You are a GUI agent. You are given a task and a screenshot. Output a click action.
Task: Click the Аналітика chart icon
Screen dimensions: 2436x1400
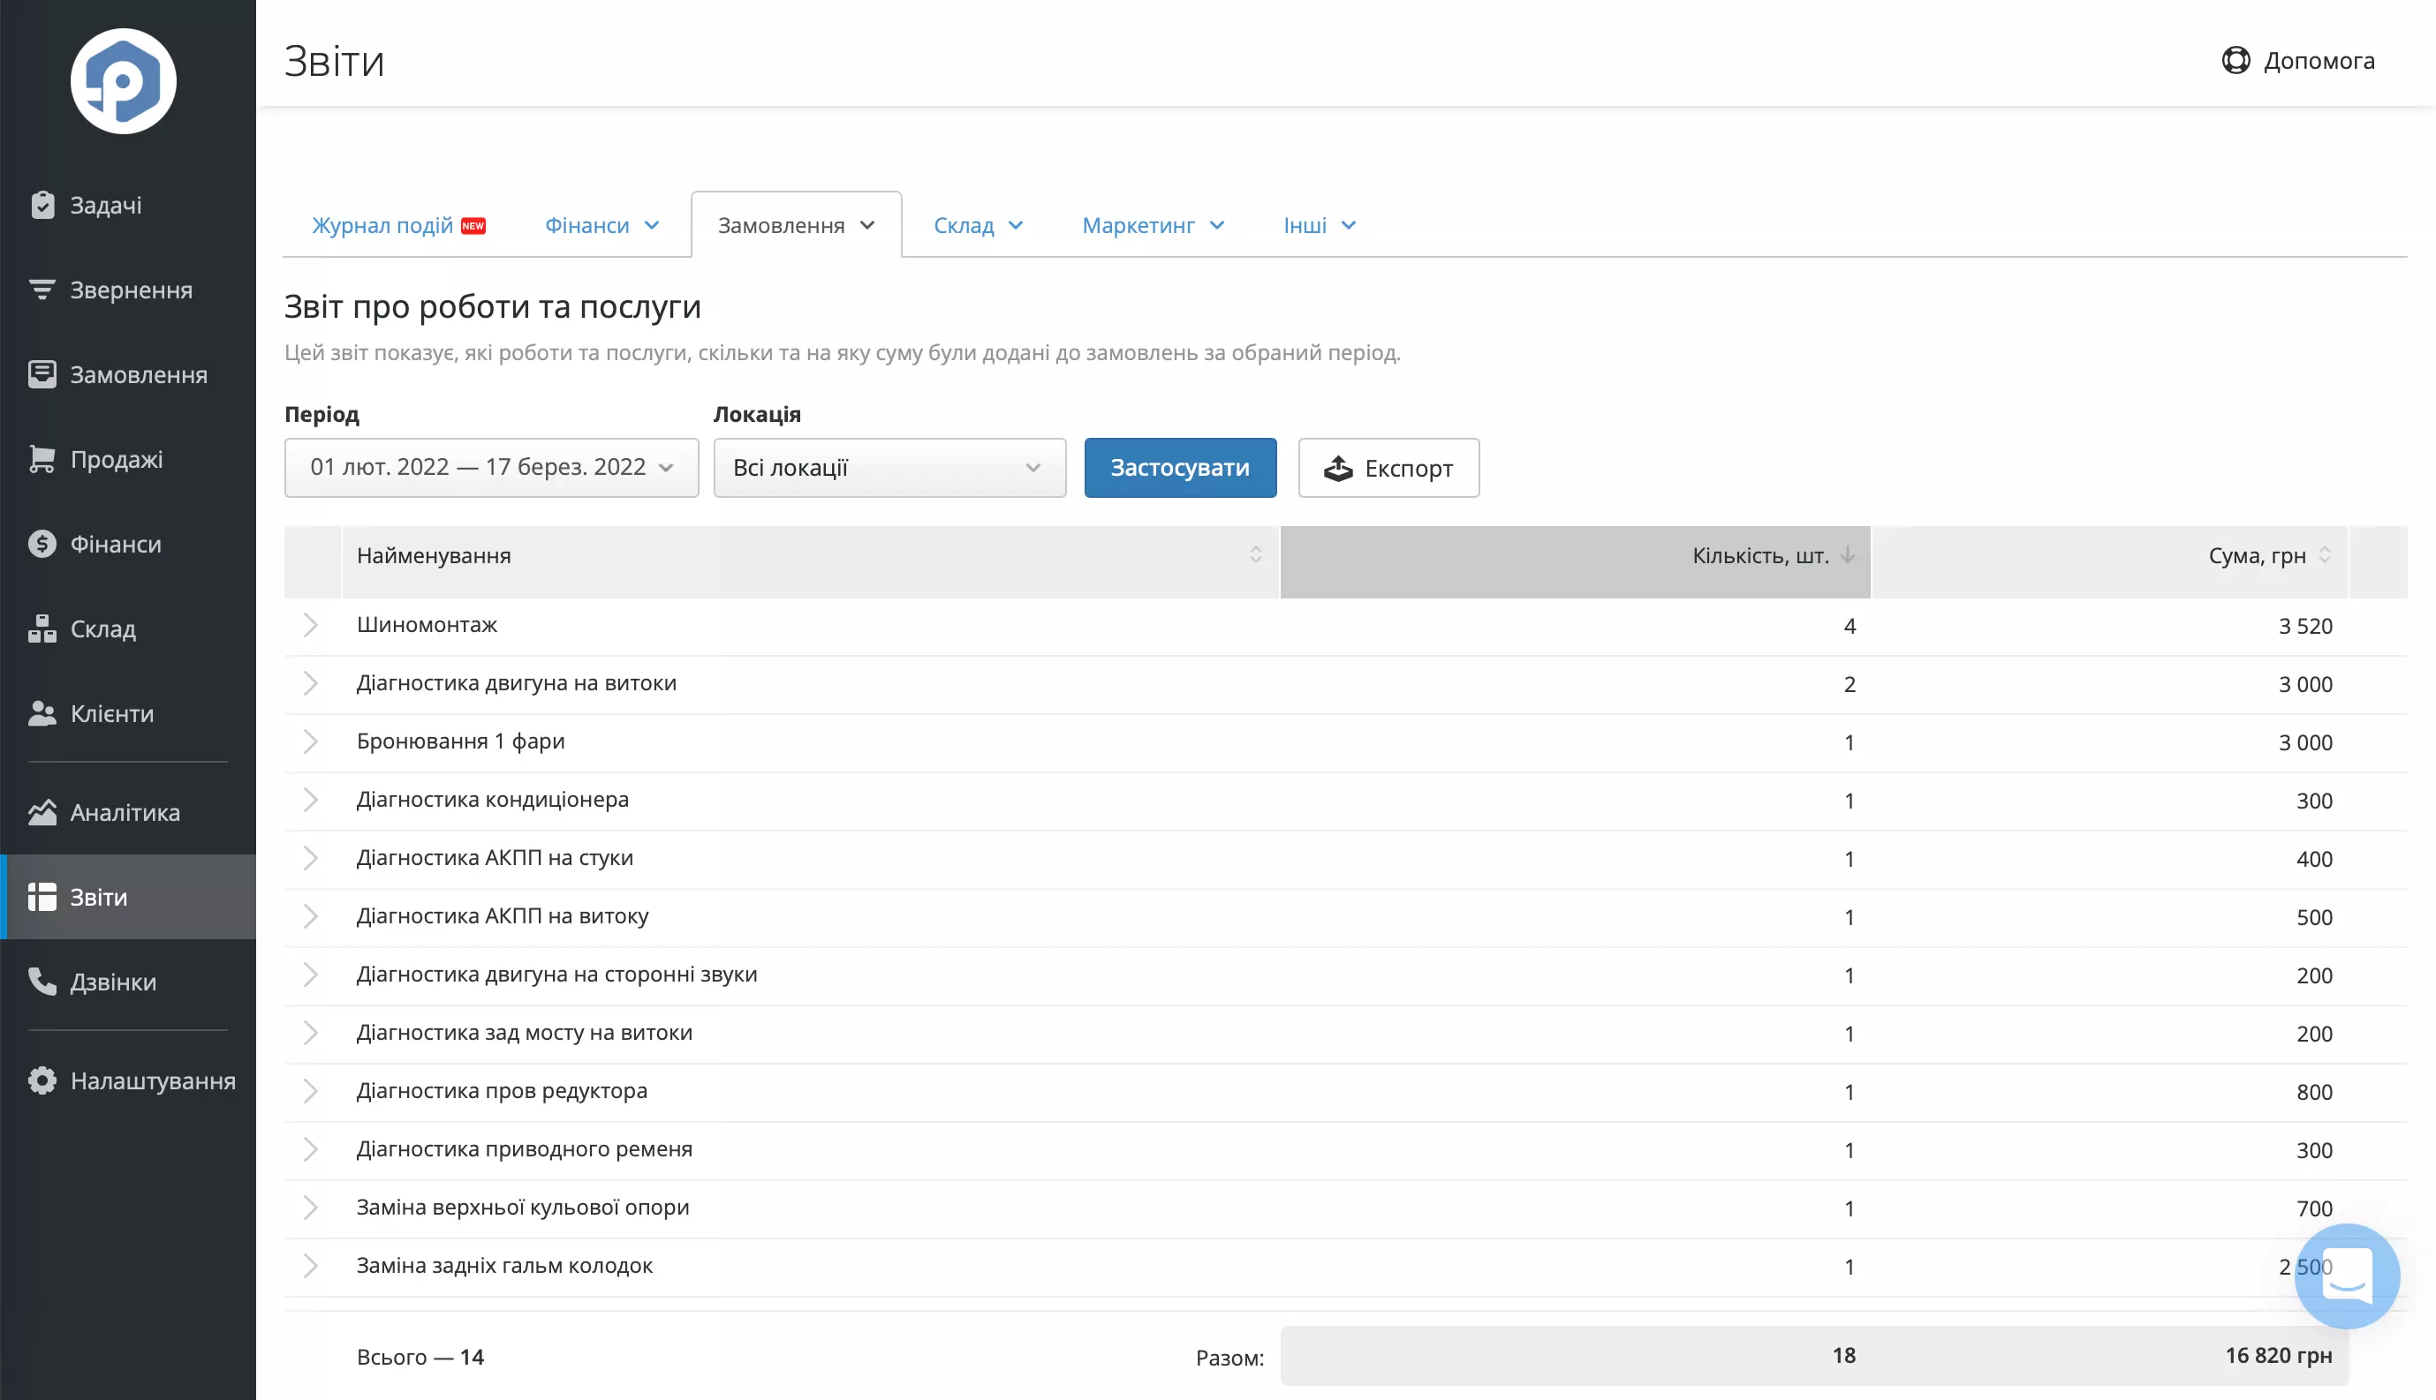(42, 812)
